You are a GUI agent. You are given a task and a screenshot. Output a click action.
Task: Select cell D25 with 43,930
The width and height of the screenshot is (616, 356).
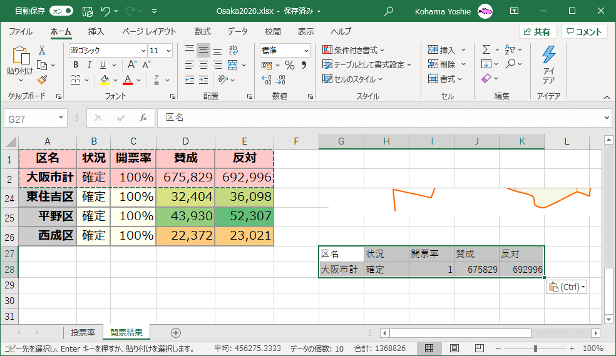[x=185, y=216]
